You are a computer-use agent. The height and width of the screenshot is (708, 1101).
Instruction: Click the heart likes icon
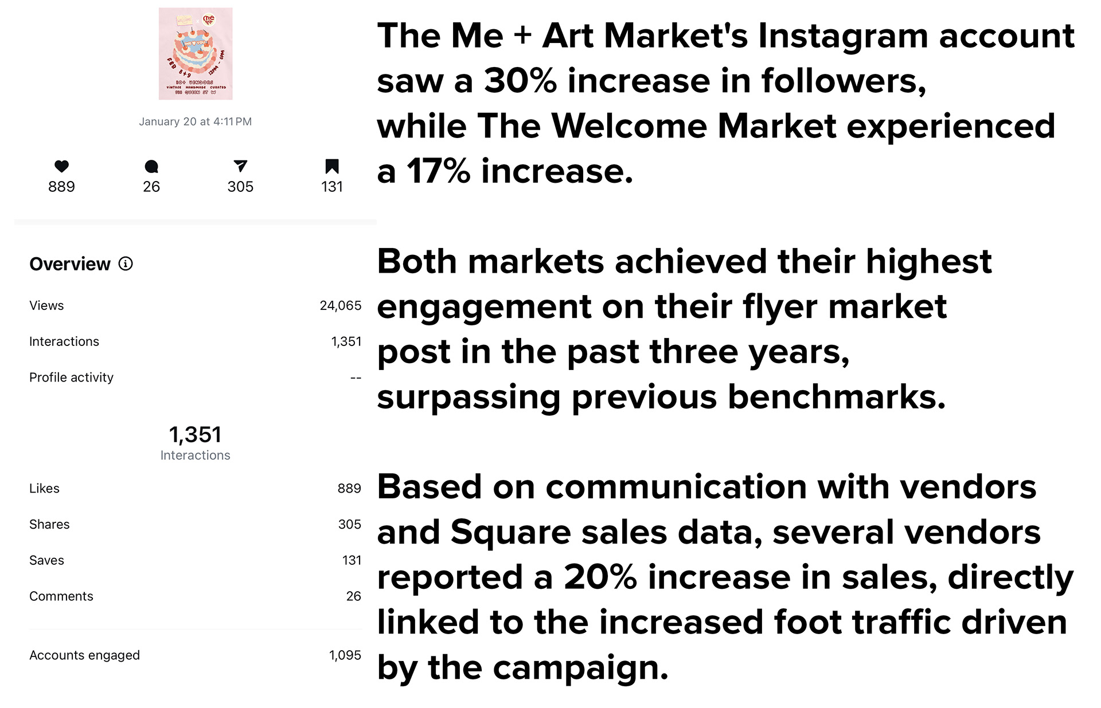coord(61,166)
